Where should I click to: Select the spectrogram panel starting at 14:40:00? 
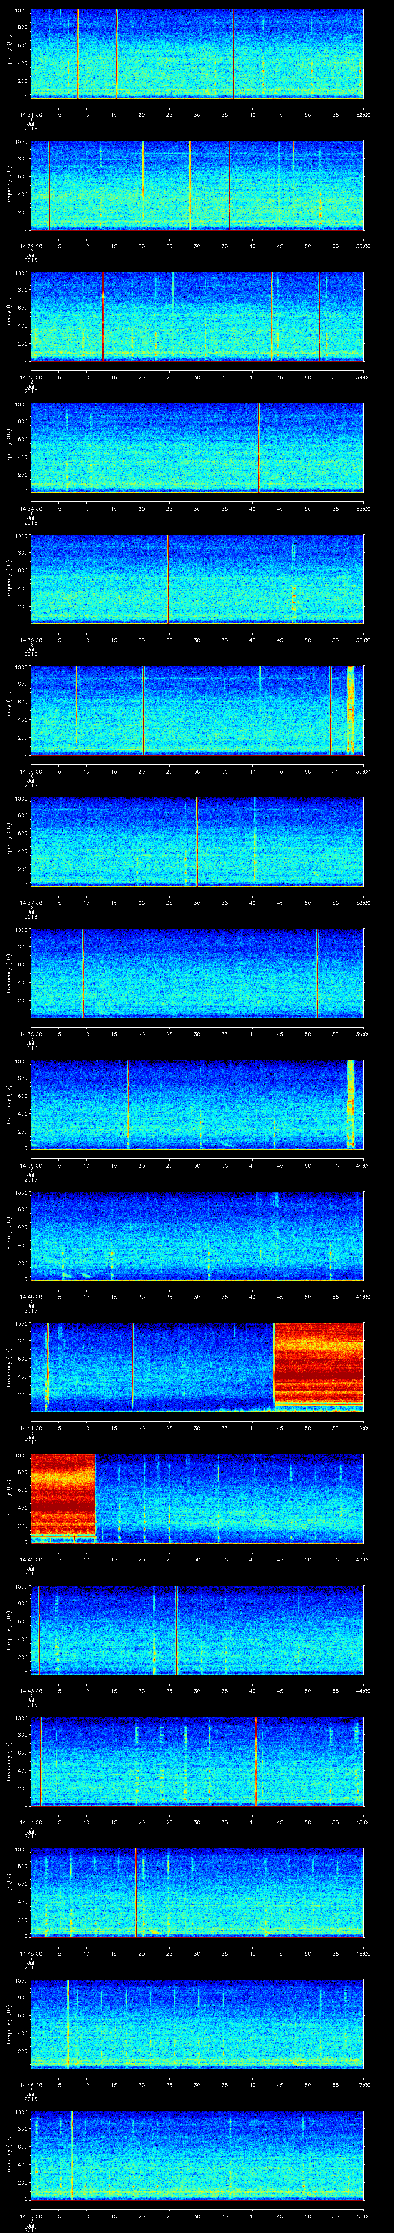pos(197,1235)
